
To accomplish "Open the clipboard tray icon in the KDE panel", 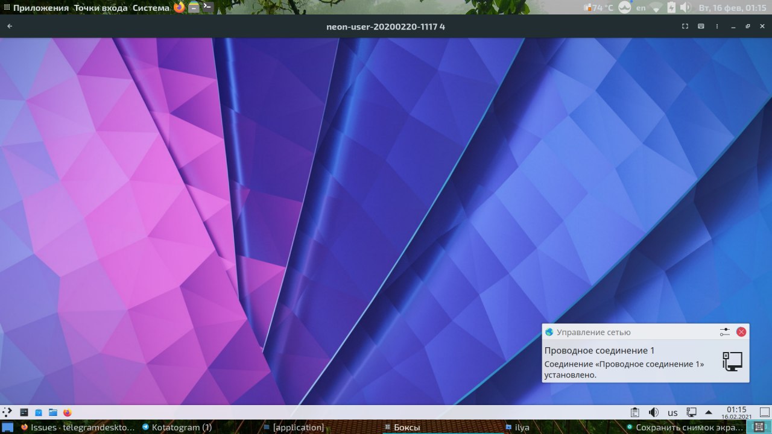I will pyautogui.click(x=635, y=413).
